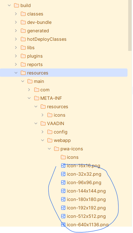Viewport: 133px width, 233px height.
Task: Click the icon-144x144.png image icon
Action: (63, 191)
